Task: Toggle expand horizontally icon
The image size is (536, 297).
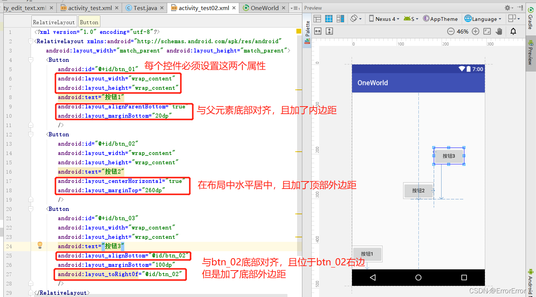Action: [318, 31]
